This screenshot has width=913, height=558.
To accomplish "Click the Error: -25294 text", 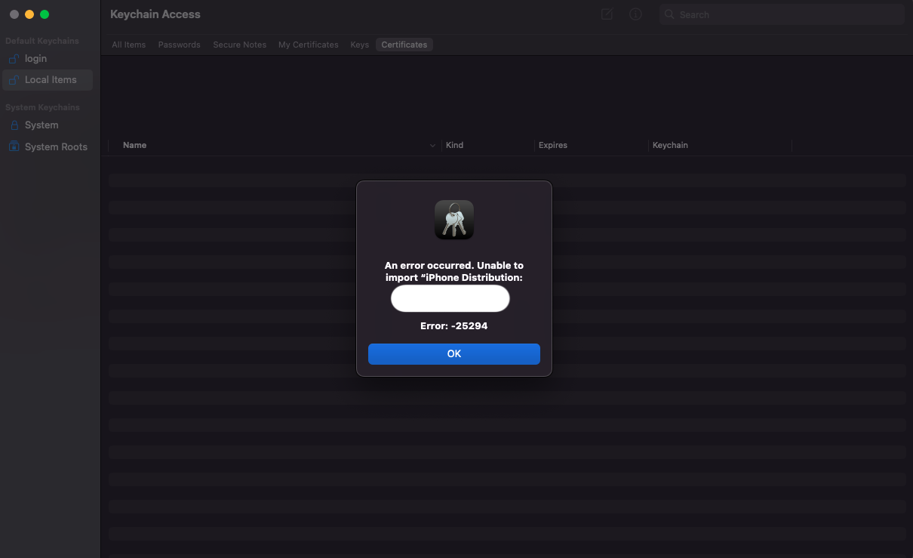I will point(454,326).
